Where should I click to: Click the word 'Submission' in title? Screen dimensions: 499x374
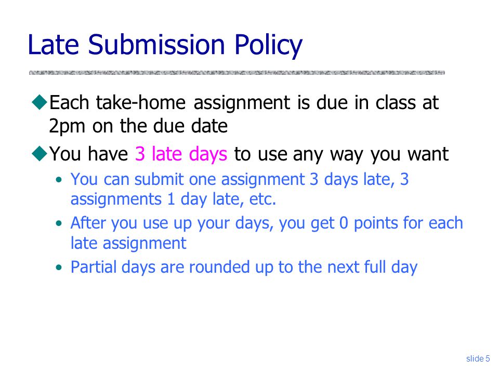[x=156, y=45]
